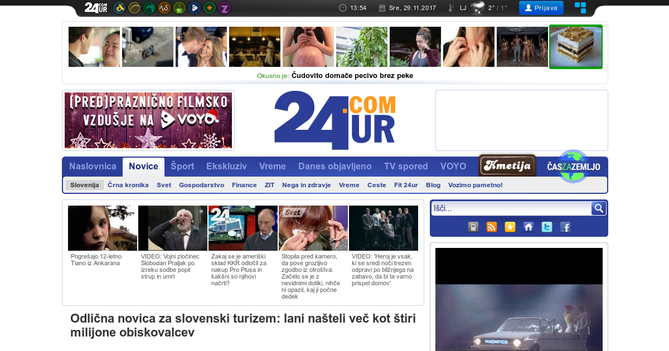Image resolution: width=669 pixels, height=351 pixels.
Task: Select Črna kronika in the submenu
Action: (128, 185)
